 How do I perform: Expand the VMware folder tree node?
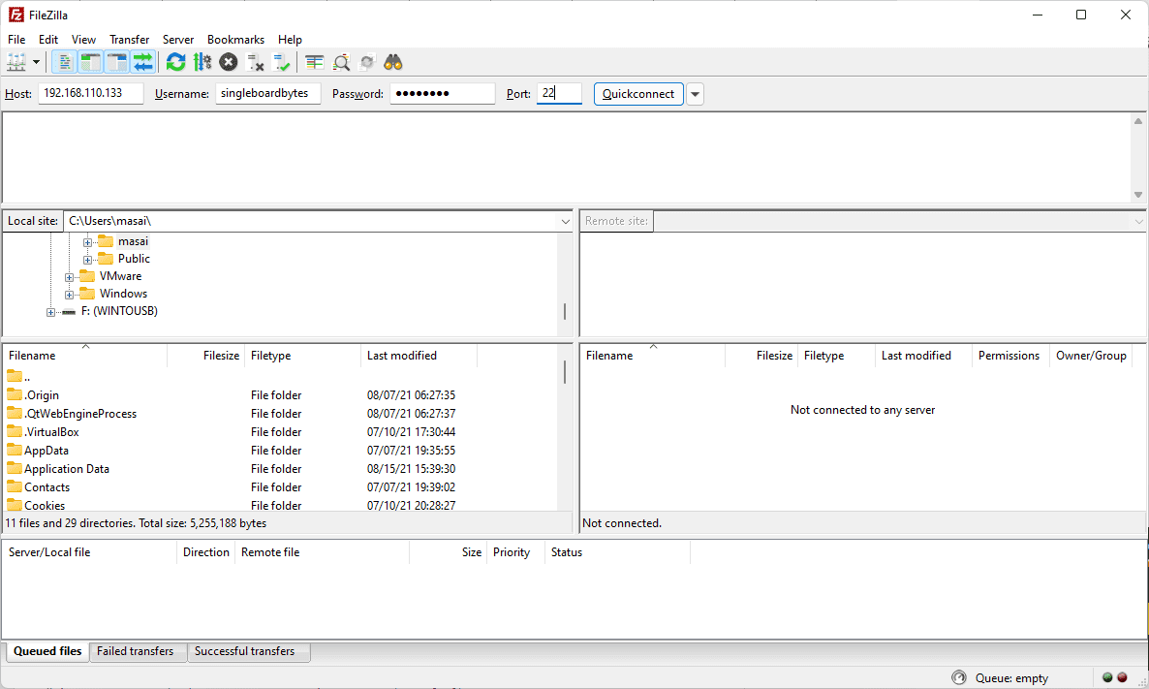pyautogui.click(x=69, y=277)
